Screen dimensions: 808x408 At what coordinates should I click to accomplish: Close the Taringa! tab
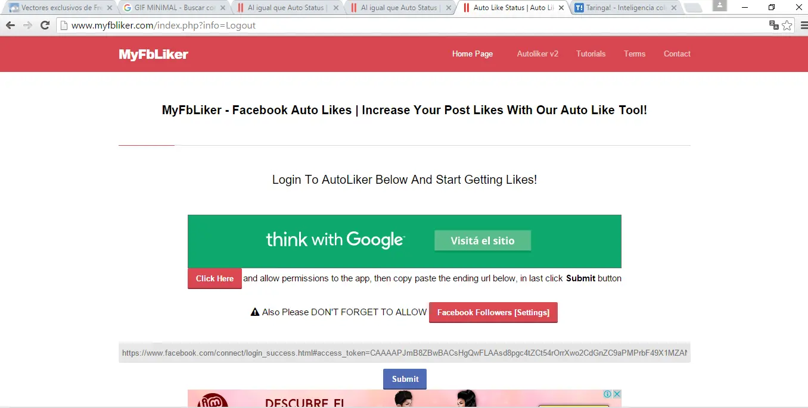675,8
